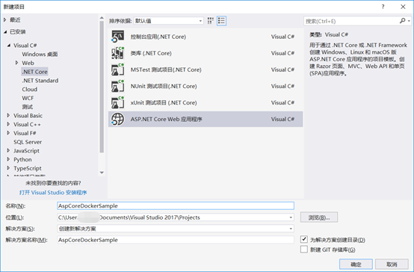Click the category tree scrollbar thumb
Image resolution: width=414 pixels, height=272 pixels.
102,87
